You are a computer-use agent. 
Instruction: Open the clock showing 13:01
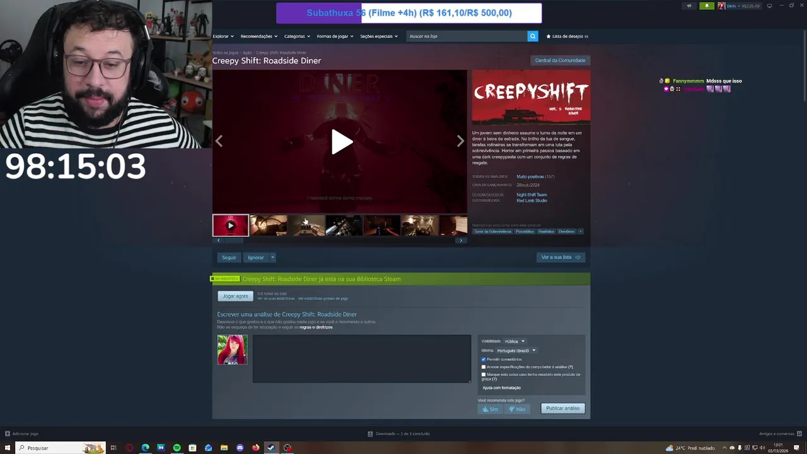click(x=779, y=448)
